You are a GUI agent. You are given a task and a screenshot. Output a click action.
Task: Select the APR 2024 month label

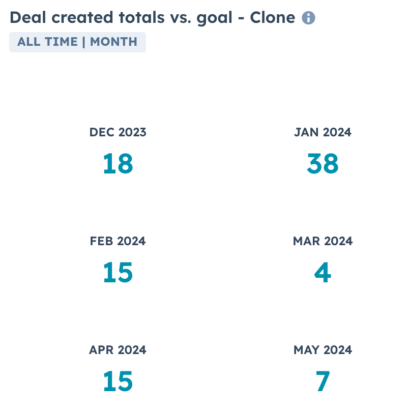pos(118,350)
